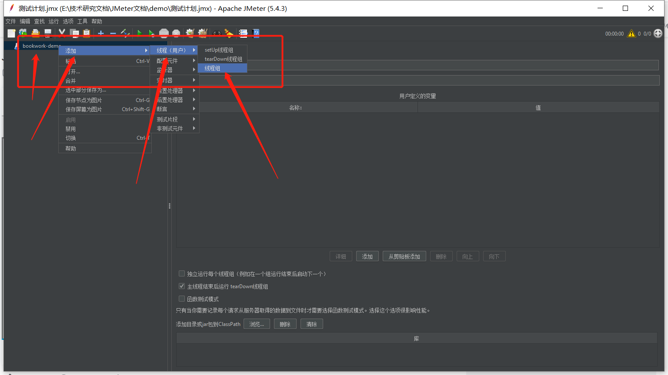Expand the 后置处理器 submenu
This screenshot has height=375, width=668.
[x=174, y=100]
